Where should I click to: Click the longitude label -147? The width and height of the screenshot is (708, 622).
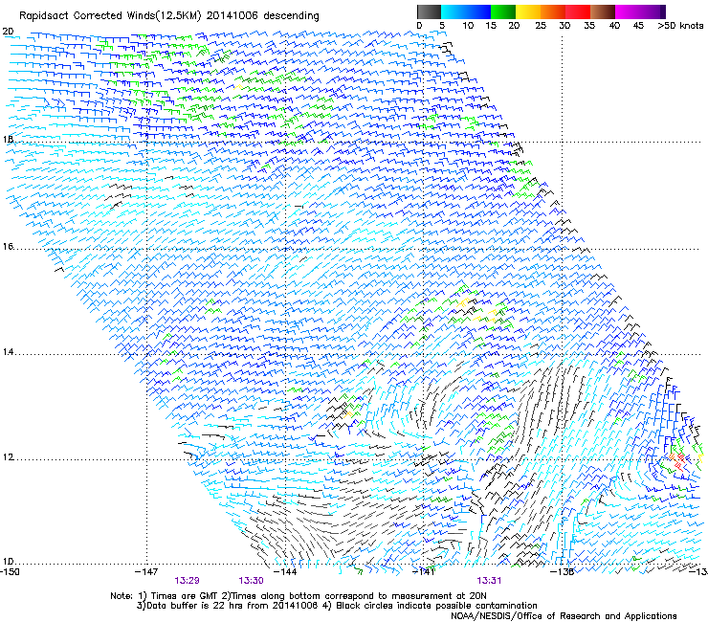(x=146, y=572)
